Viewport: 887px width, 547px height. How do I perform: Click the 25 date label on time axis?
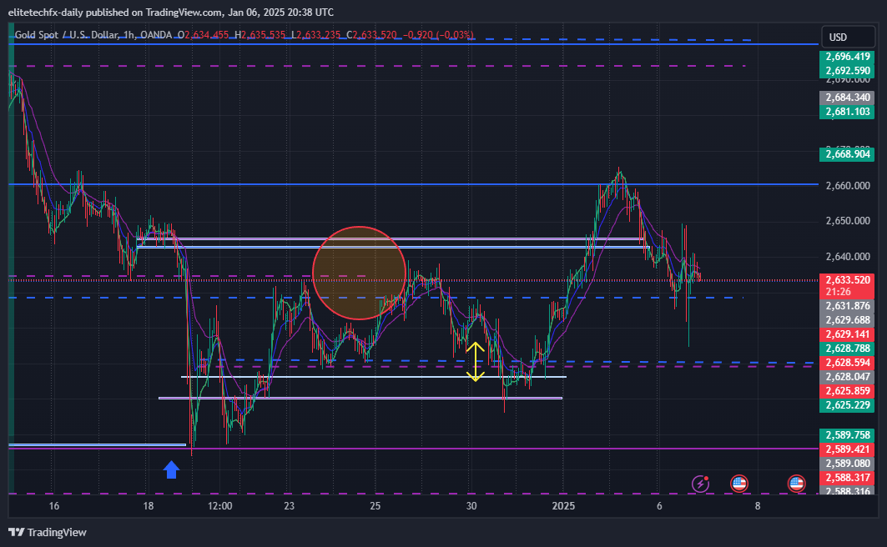coord(375,506)
